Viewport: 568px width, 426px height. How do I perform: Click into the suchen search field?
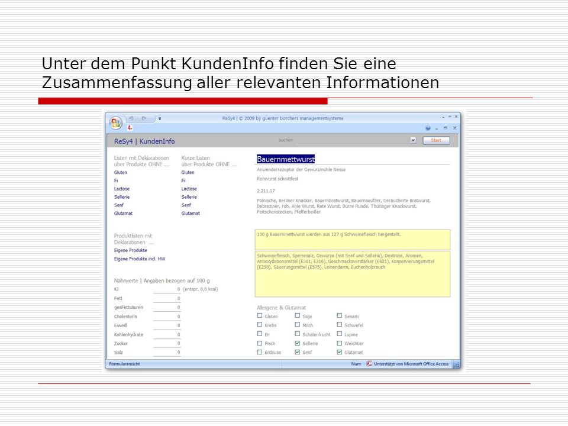pos(353,140)
